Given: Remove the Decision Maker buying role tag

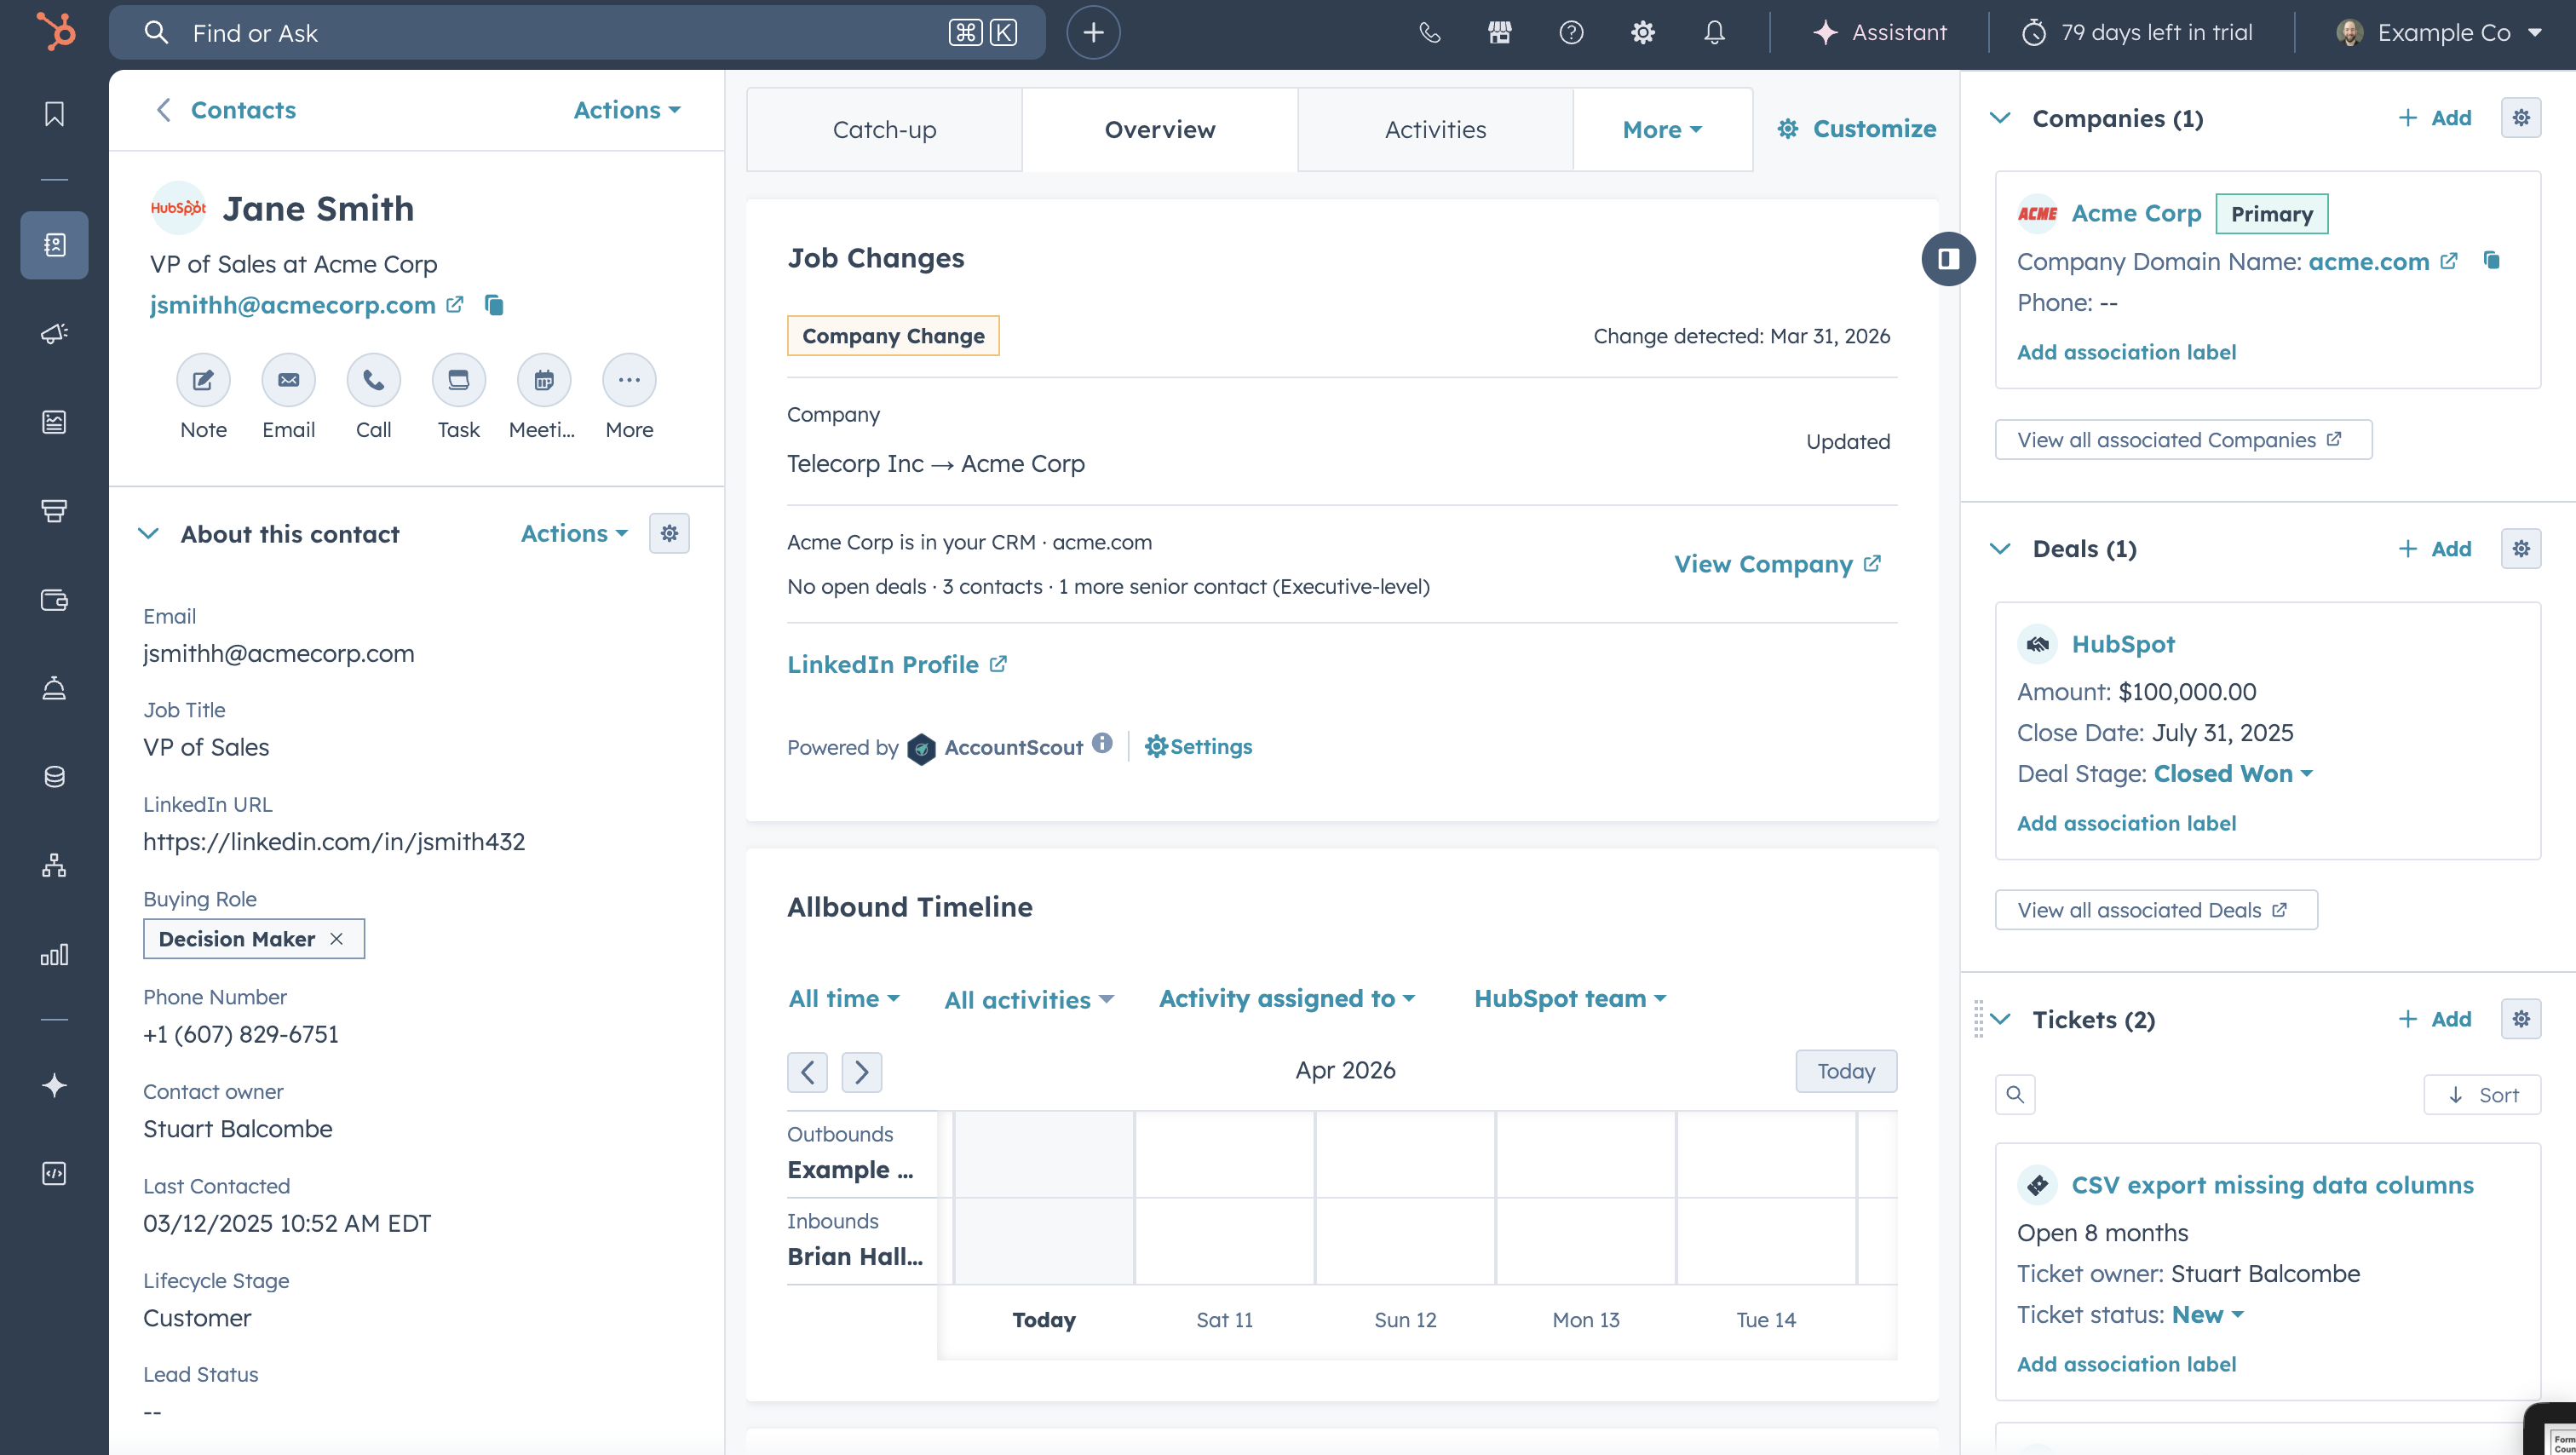Looking at the screenshot, I should coord(337,938).
